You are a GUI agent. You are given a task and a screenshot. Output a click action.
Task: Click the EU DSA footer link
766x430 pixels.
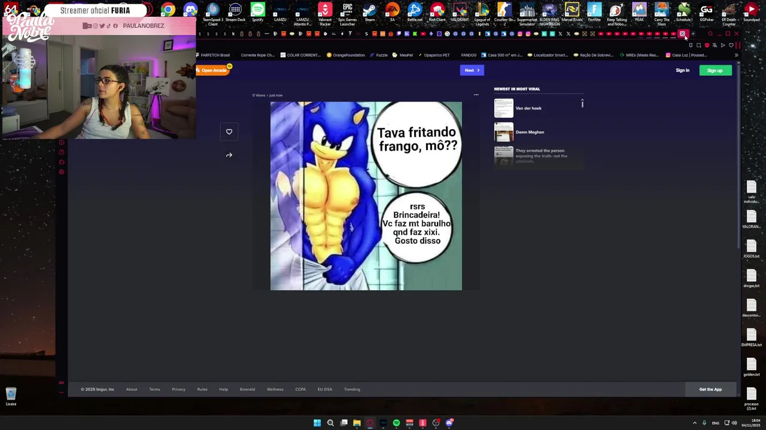[x=325, y=389]
